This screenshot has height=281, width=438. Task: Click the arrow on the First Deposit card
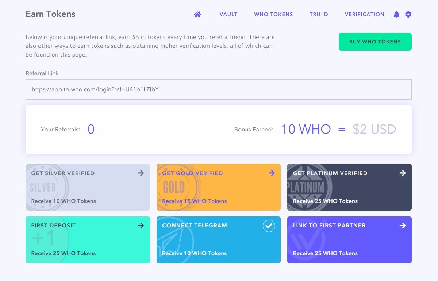[x=141, y=226]
